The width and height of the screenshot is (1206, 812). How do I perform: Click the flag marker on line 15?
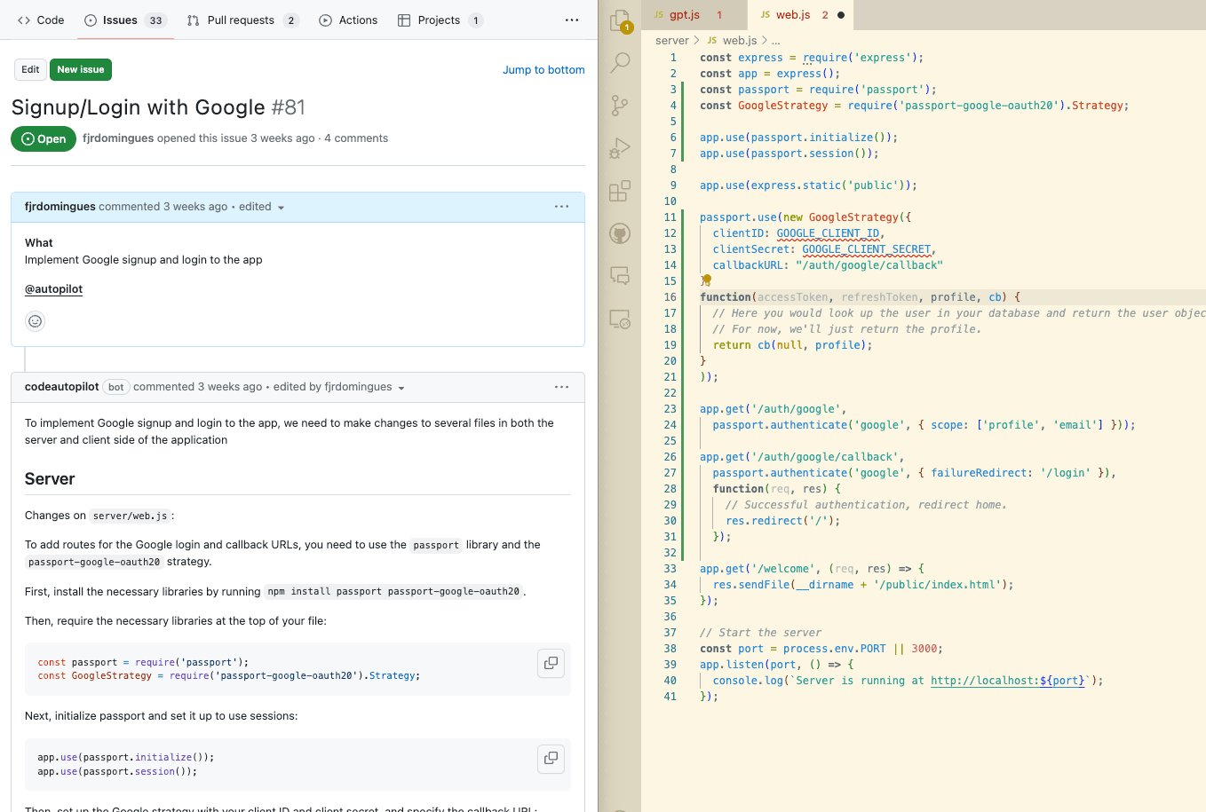tap(706, 280)
